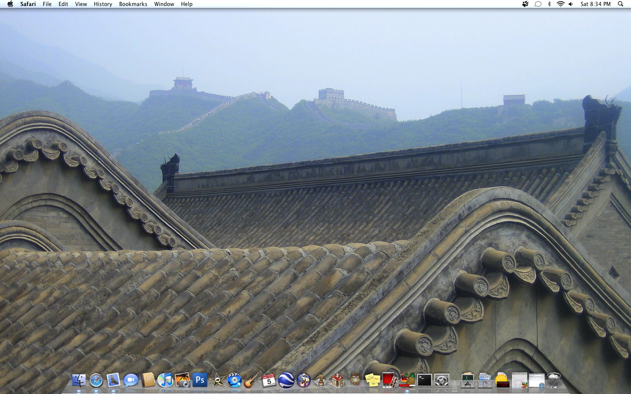Open the Window menu
631x394 pixels.
164,4
